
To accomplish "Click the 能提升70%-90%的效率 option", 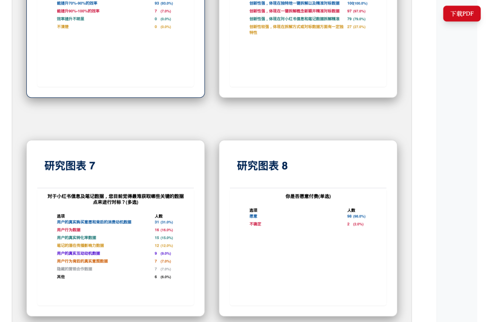I will click(77, 3).
